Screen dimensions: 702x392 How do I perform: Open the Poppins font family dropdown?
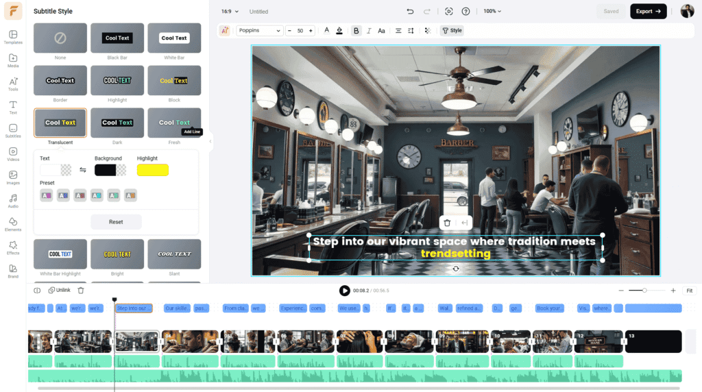pos(259,30)
